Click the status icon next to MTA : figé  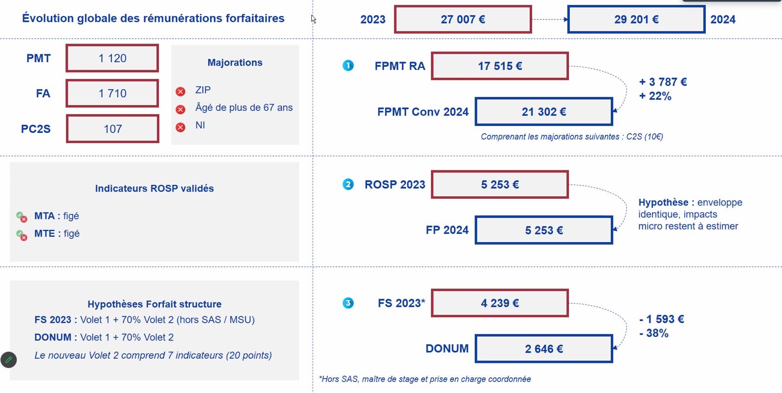coord(22,217)
